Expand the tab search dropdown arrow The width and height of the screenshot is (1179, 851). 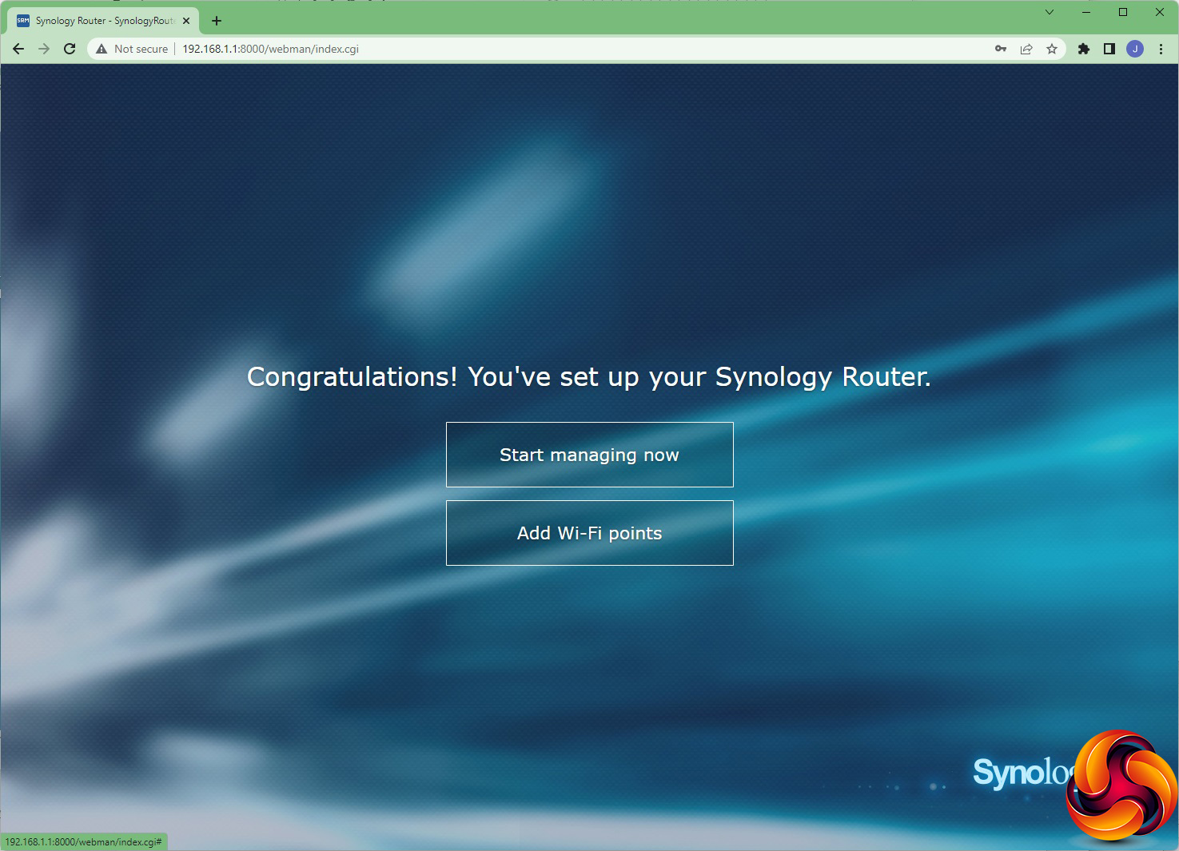(1050, 12)
